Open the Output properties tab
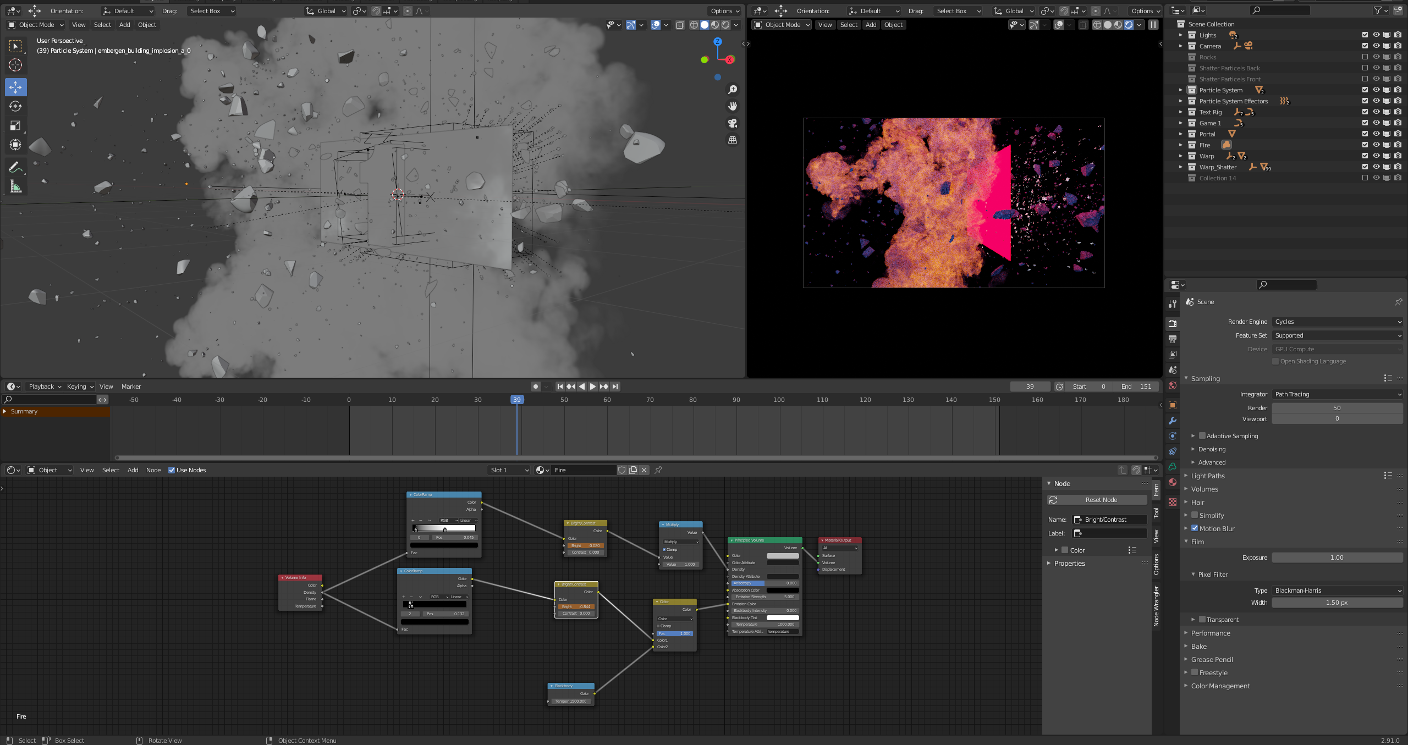This screenshot has height=745, width=1408. click(1173, 339)
